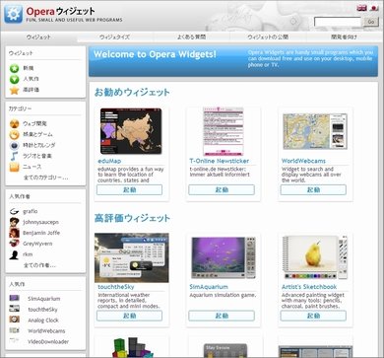384x358 pixels.
Task: Open the johnnysaucepn author link
Action: 40,222
